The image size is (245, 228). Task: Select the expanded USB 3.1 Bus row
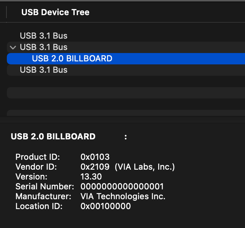point(44,47)
